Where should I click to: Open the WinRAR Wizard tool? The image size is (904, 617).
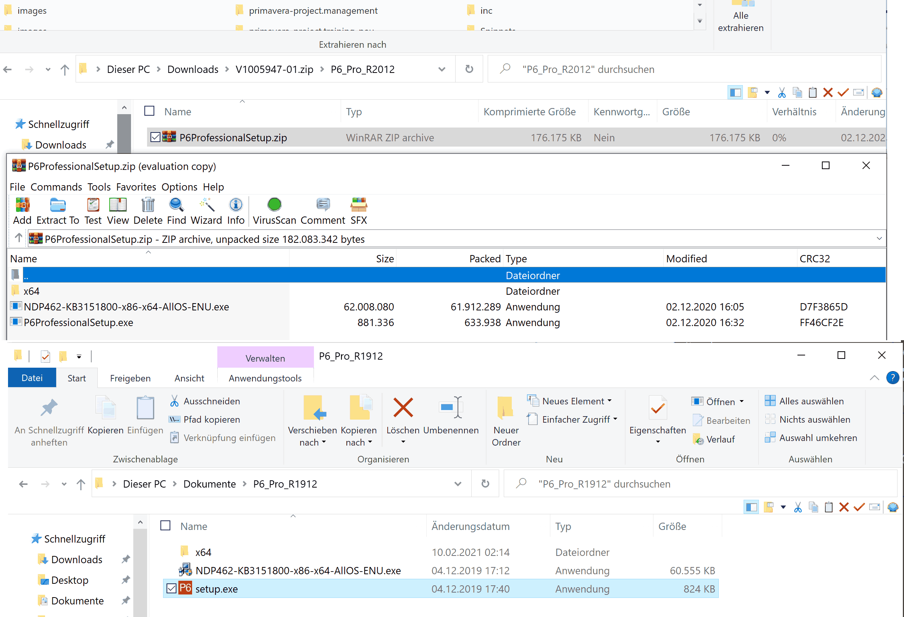click(206, 205)
